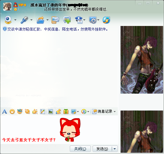Send a gift with the gift box icon
Viewport: 164px width, 154px height.
click(66, 112)
